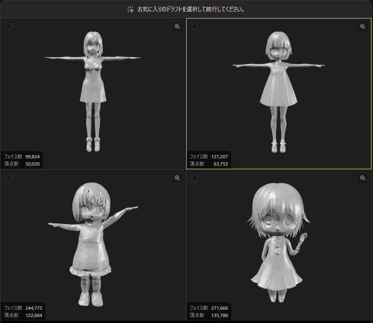Click the face count 244,772 value
Image resolution: width=373 pixels, height=323 pixels.
(34, 308)
